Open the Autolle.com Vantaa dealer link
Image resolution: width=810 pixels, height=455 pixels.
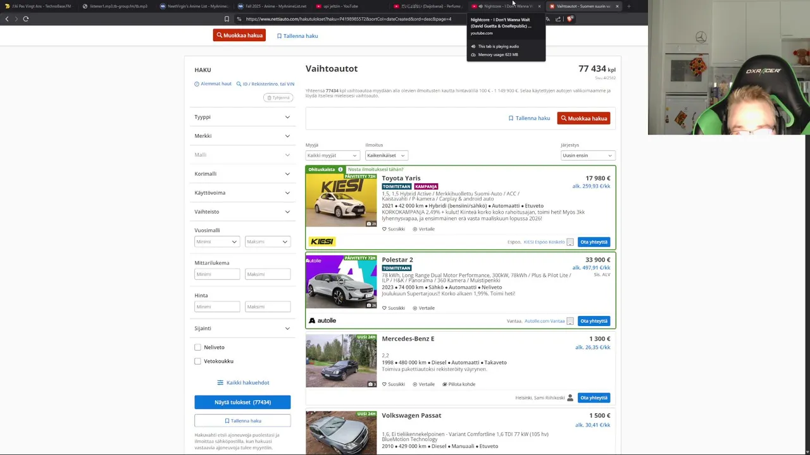pos(544,321)
